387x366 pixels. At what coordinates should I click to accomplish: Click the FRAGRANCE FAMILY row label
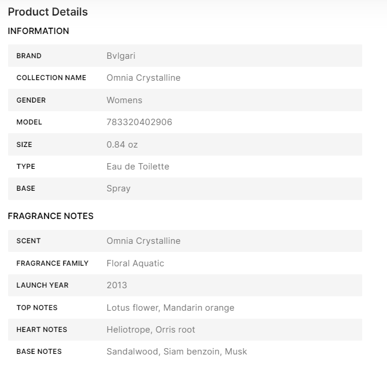pos(52,263)
